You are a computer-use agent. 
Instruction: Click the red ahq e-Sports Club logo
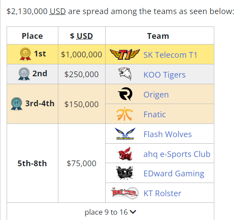coord(125,153)
